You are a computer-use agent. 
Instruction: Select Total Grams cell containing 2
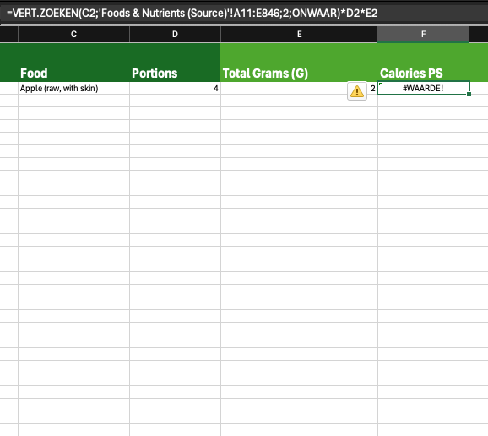(x=299, y=88)
